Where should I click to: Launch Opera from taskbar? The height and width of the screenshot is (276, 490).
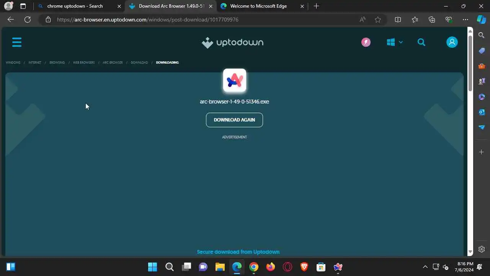287,267
